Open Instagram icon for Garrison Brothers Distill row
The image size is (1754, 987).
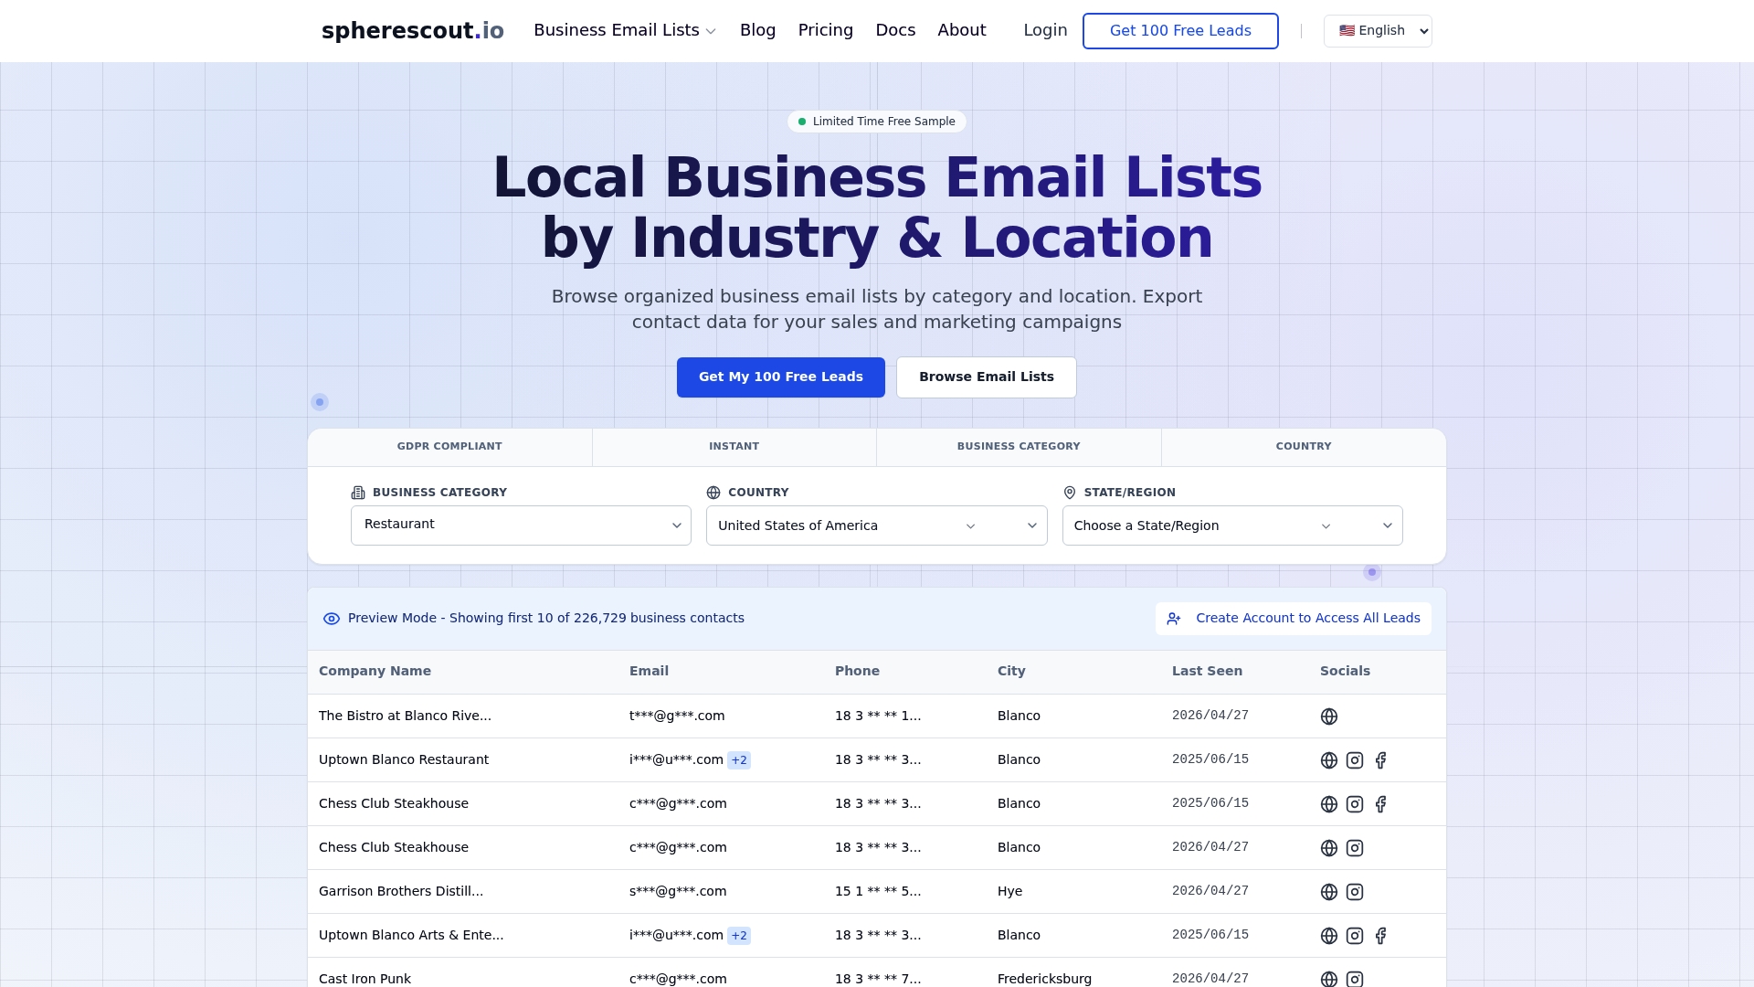click(1355, 892)
